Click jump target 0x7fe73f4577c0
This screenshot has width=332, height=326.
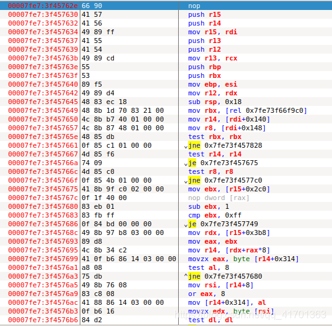point(233,180)
